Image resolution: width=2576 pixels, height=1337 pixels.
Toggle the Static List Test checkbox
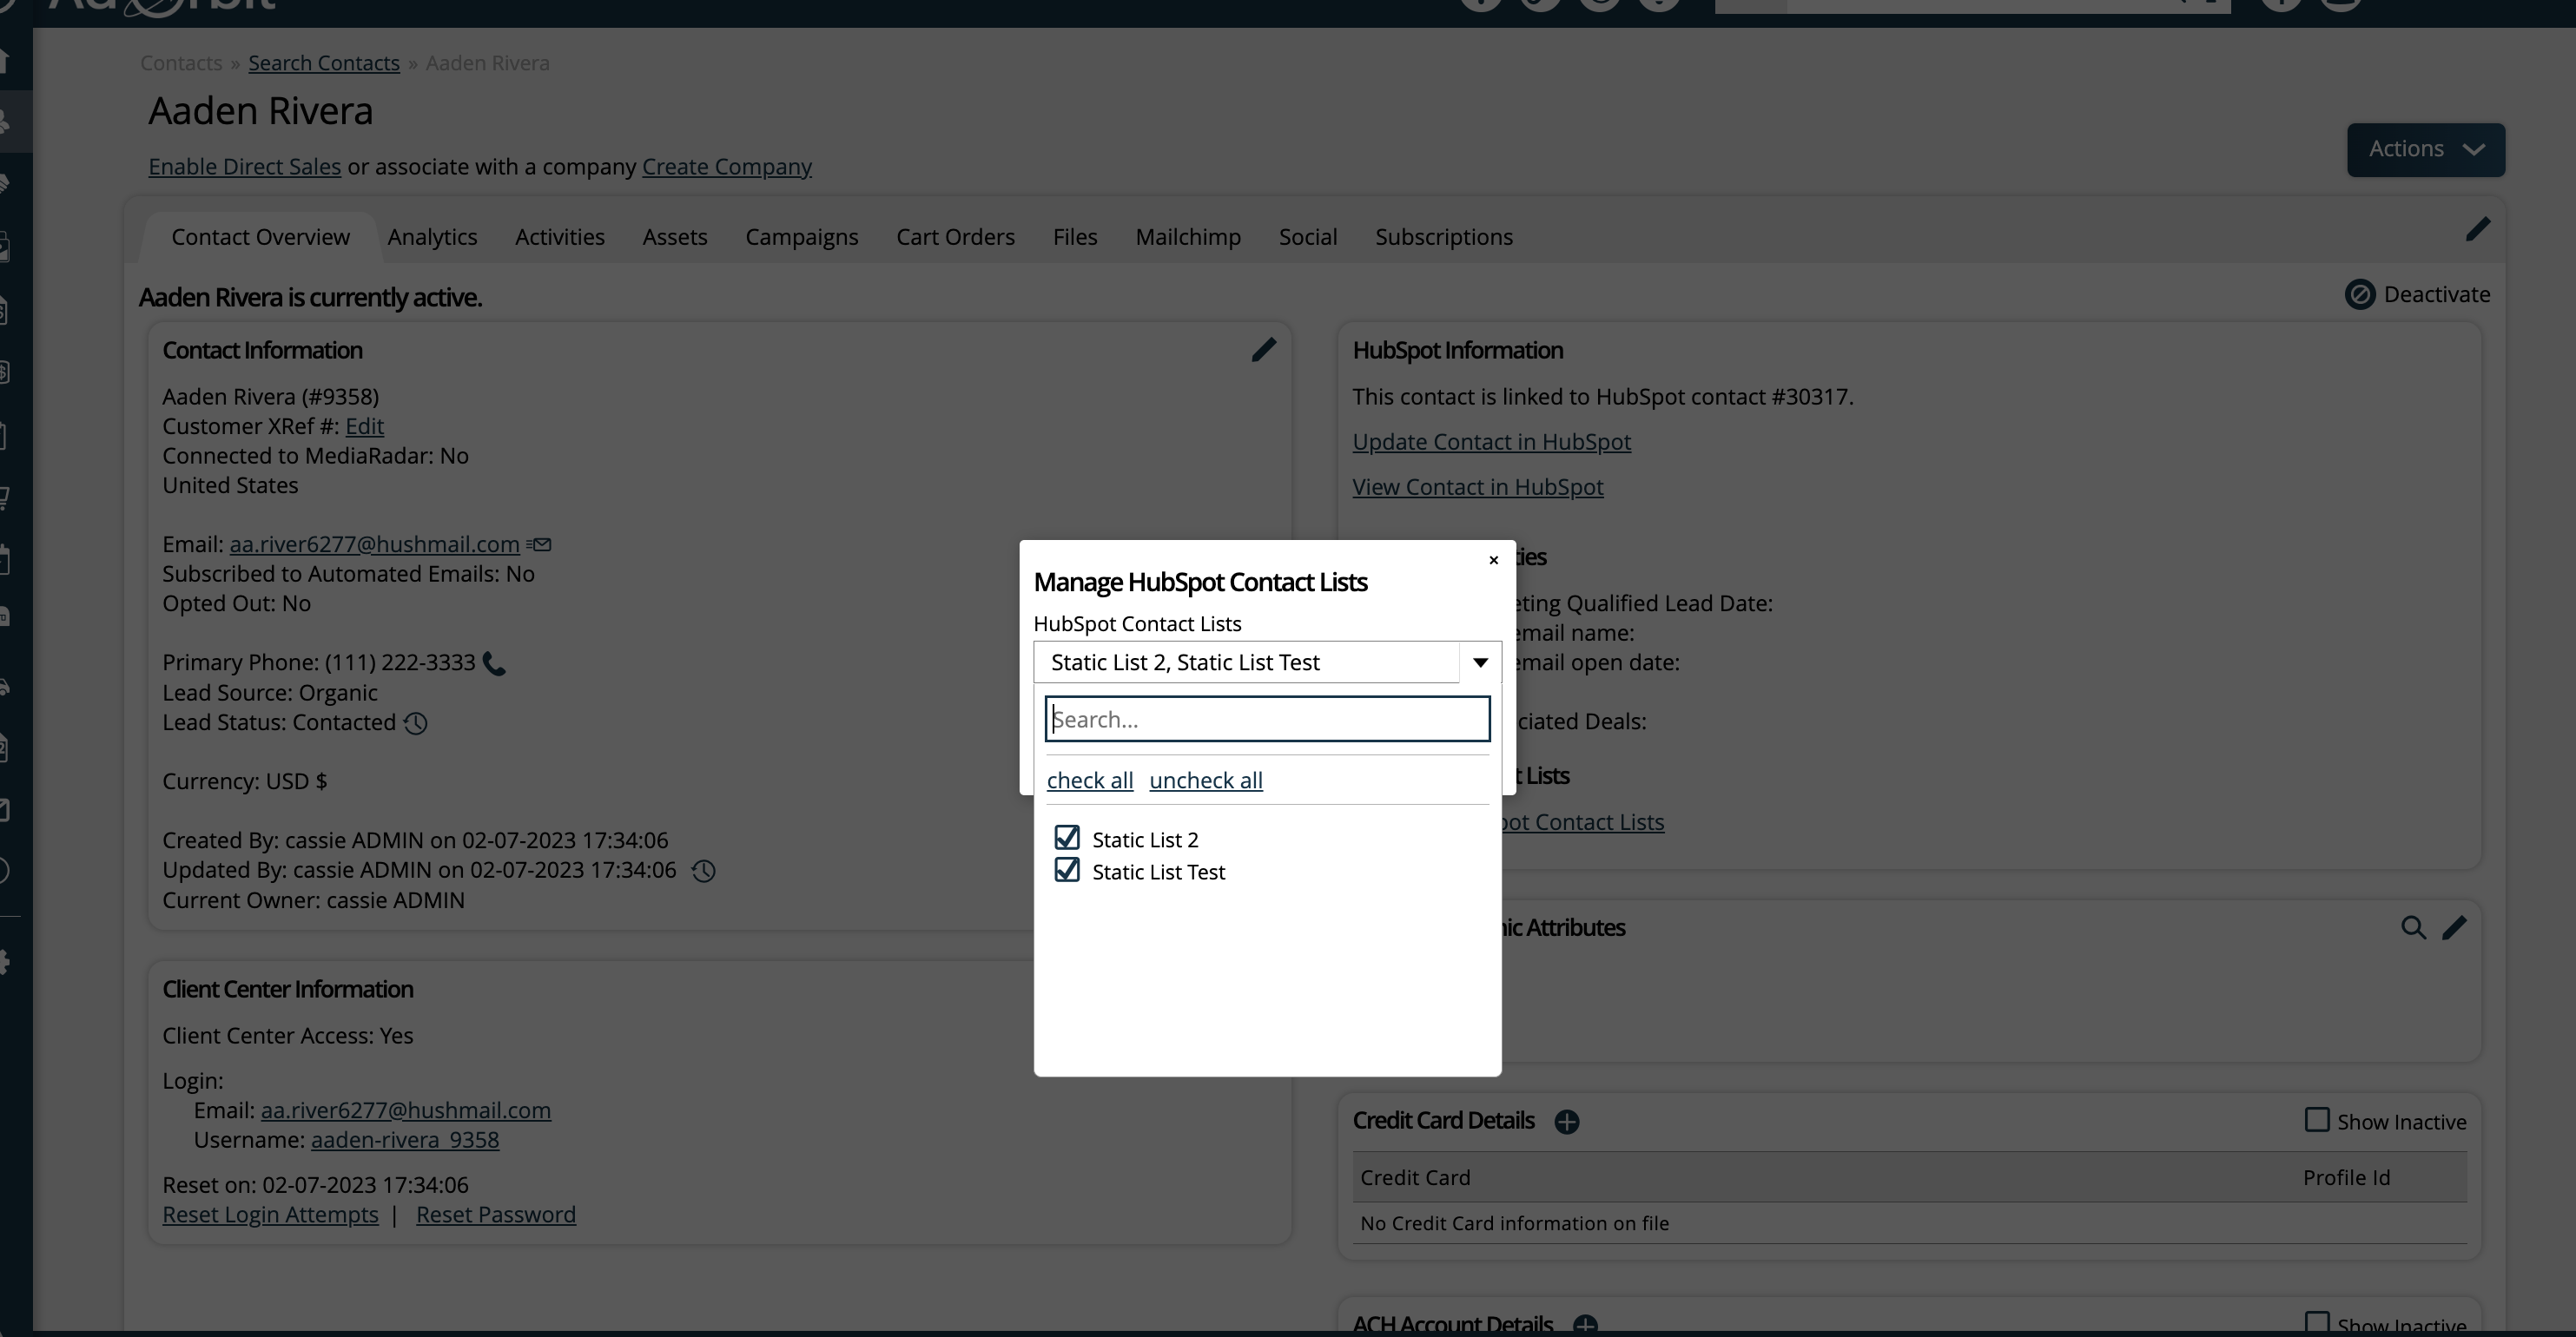click(1067, 869)
